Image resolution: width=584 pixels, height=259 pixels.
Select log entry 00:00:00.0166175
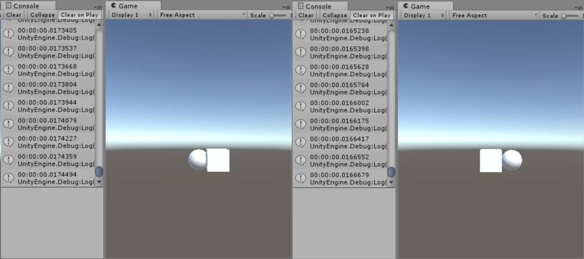tap(340, 124)
